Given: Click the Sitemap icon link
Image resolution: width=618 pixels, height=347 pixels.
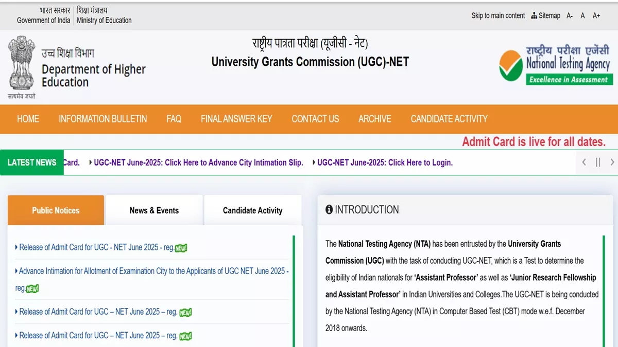Looking at the screenshot, I should (545, 15).
